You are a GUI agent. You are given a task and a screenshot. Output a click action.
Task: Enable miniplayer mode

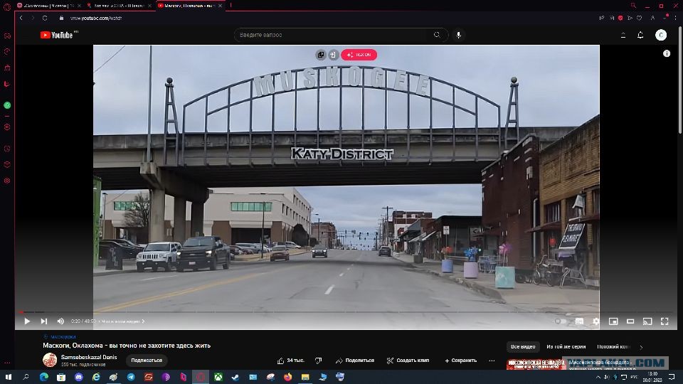point(613,321)
